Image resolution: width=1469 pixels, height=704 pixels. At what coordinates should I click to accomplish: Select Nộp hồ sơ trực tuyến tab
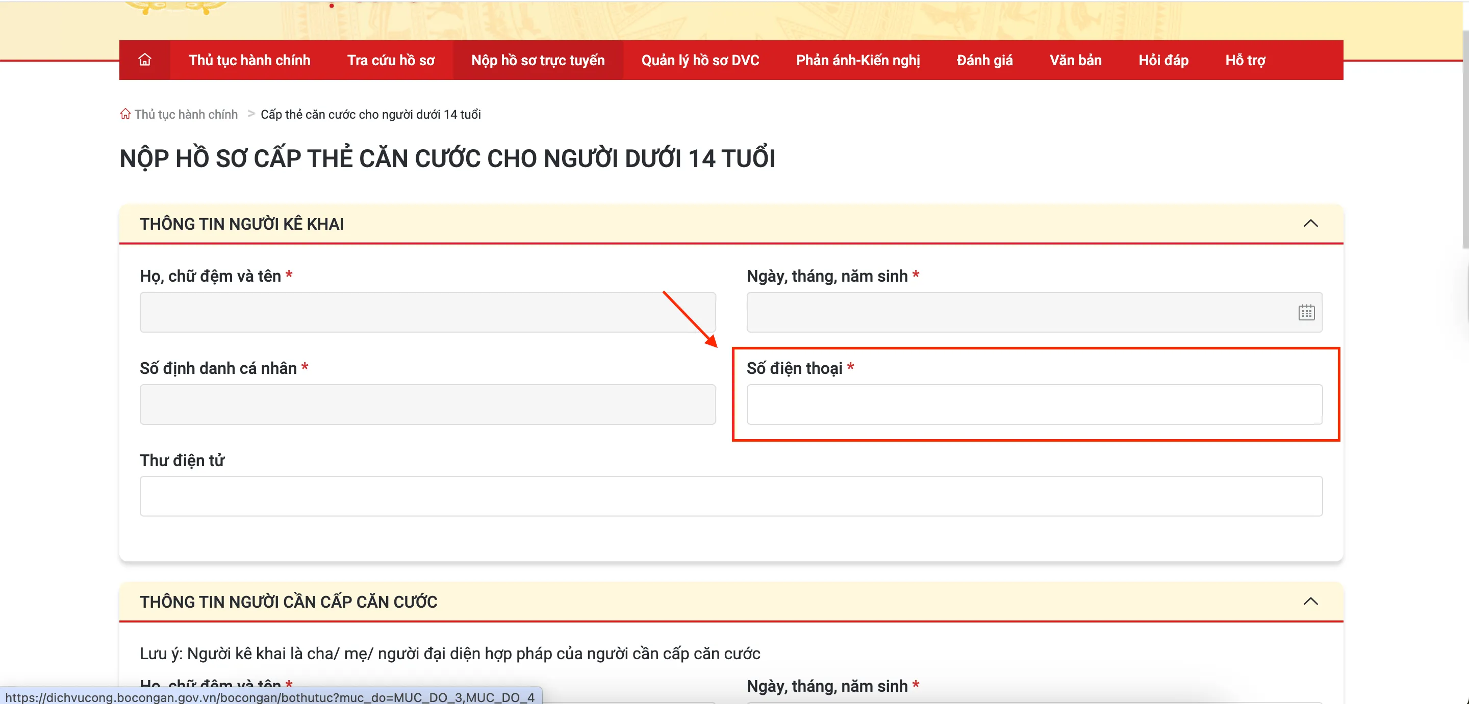(538, 60)
